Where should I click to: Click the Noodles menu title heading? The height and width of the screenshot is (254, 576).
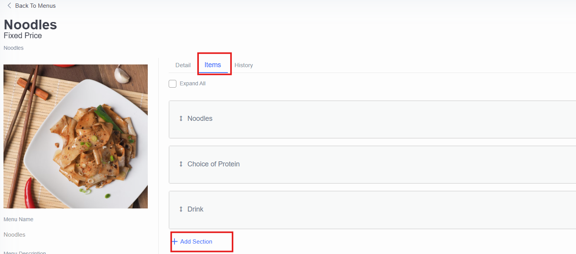tap(31, 25)
